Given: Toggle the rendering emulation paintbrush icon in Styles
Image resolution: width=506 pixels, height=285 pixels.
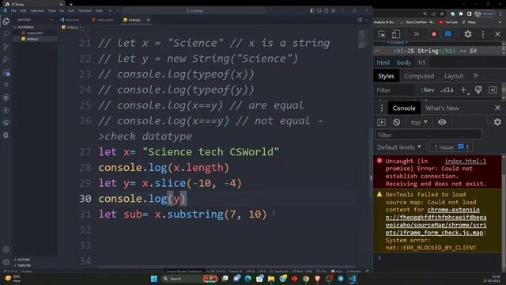Looking at the screenshot, I should tap(478, 89).
